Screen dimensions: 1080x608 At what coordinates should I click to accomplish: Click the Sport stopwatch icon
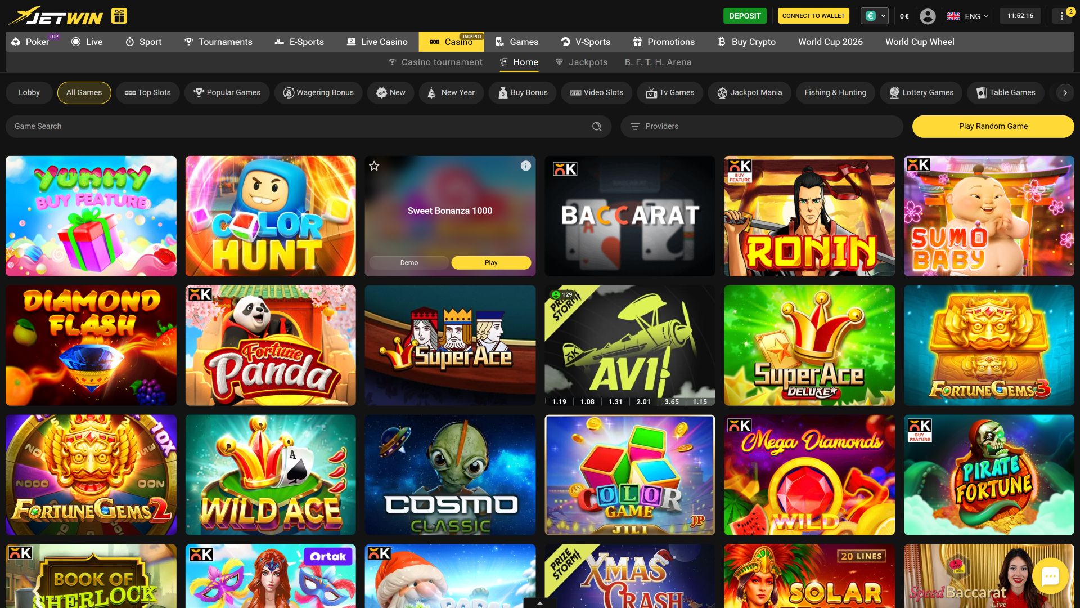pyautogui.click(x=129, y=42)
